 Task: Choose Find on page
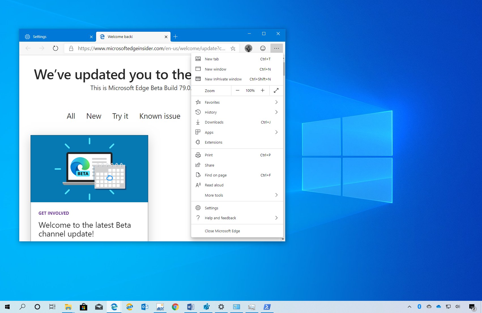pyautogui.click(x=237, y=175)
